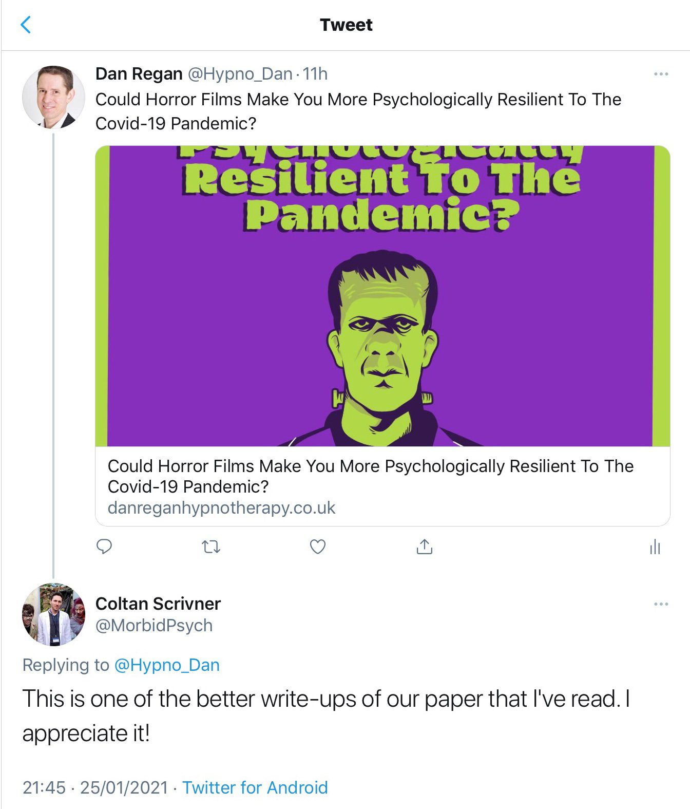The width and height of the screenshot is (690, 809).
Task: Open the Frankenstein article preview image
Action: coord(382,296)
